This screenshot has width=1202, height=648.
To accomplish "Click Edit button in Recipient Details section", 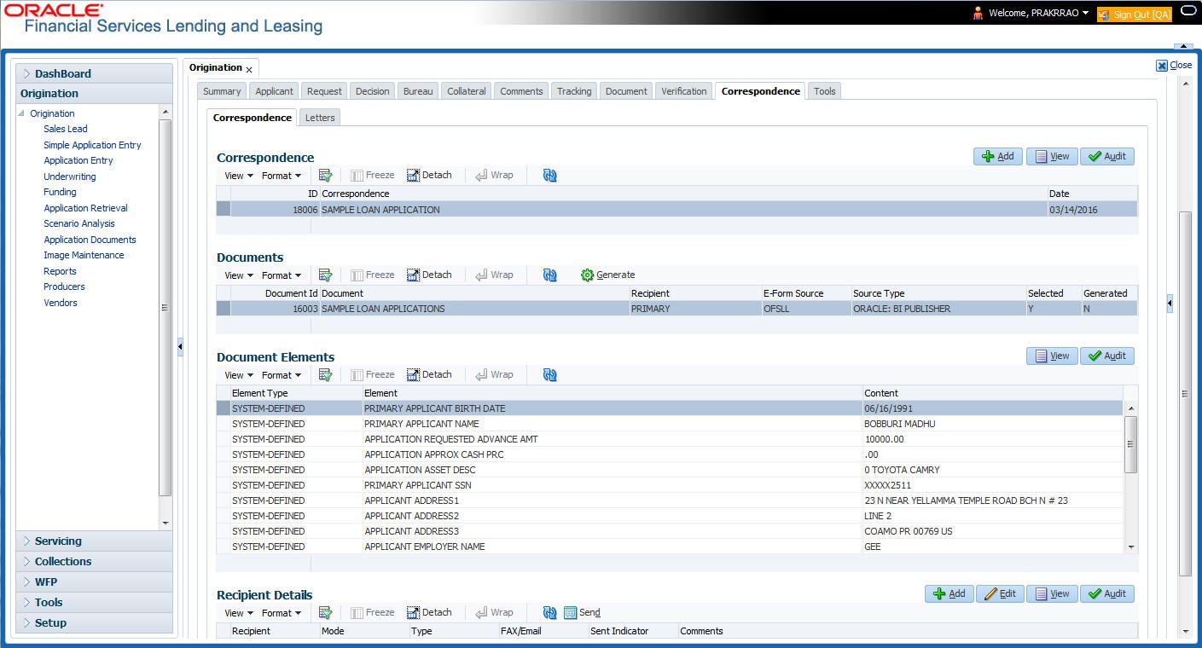I will coord(1000,593).
